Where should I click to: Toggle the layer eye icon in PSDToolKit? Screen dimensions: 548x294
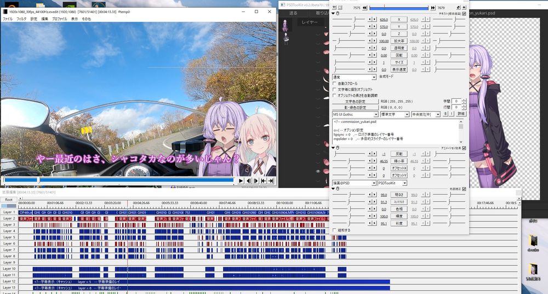point(318,172)
